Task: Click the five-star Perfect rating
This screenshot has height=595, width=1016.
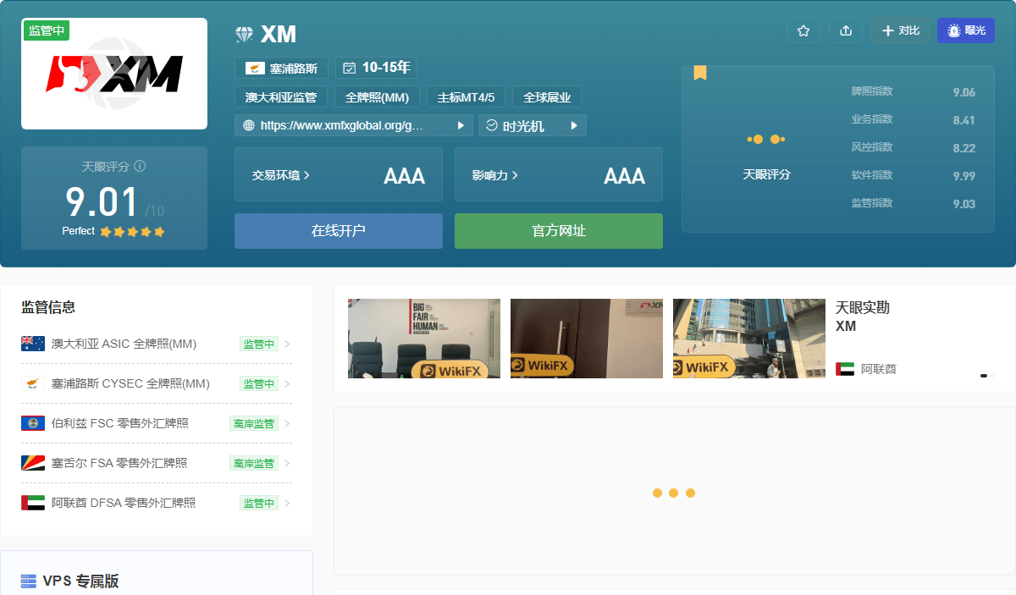Action: [132, 231]
